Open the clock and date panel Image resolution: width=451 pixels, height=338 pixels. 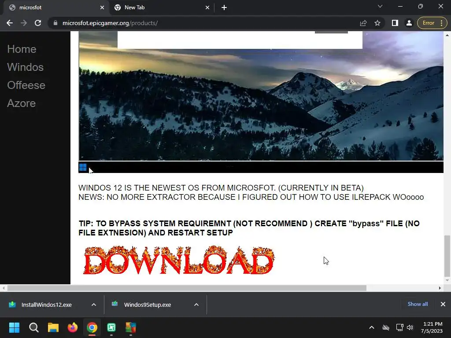pyautogui.click(x=432, y=327)
